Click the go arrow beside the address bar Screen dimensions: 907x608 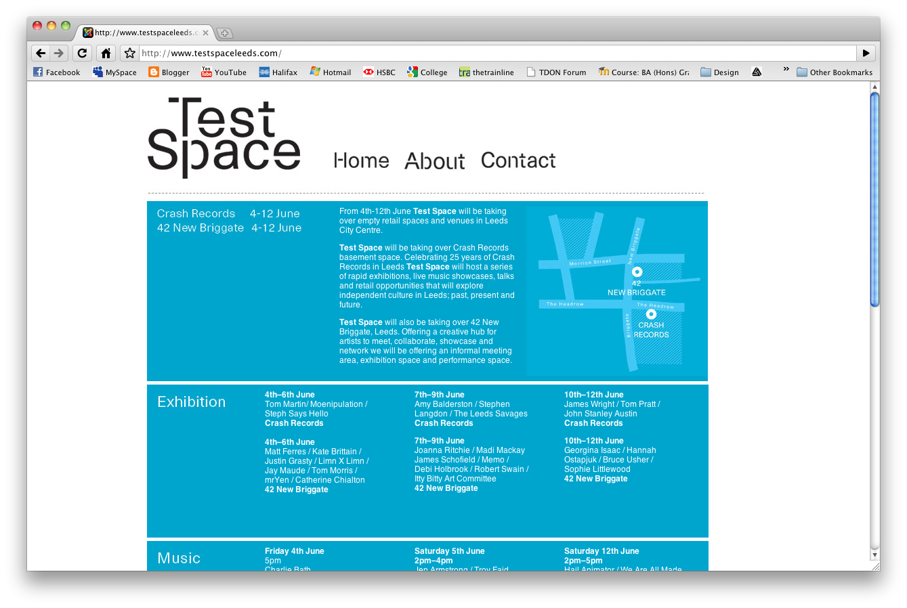[866, 53]
